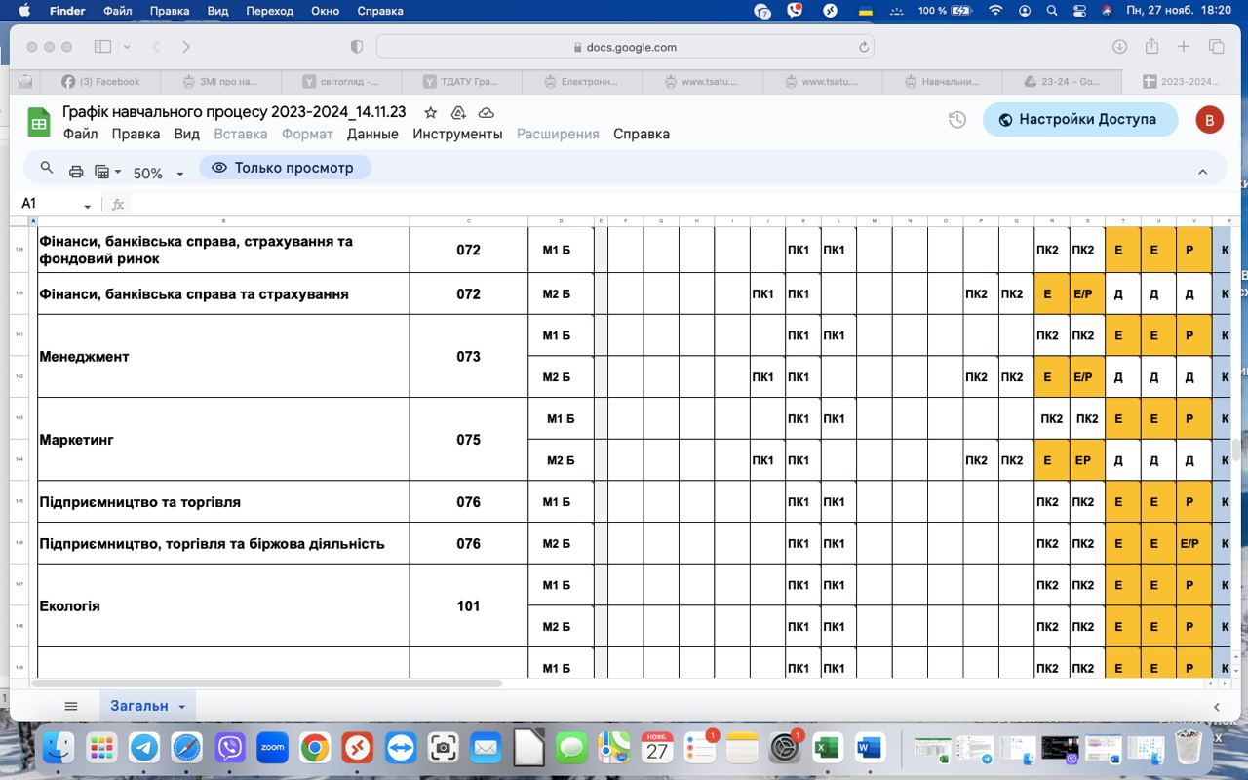Click the Только просмотр view-only button
1248x780 pixels.
coord(284,168)
